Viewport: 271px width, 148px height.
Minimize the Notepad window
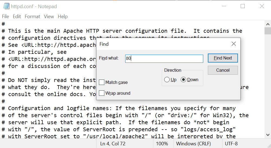224,6
